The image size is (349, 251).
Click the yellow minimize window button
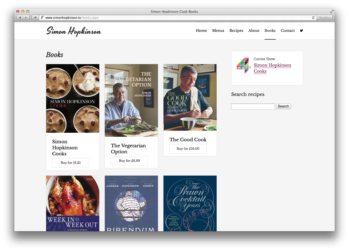pos(23,12)
